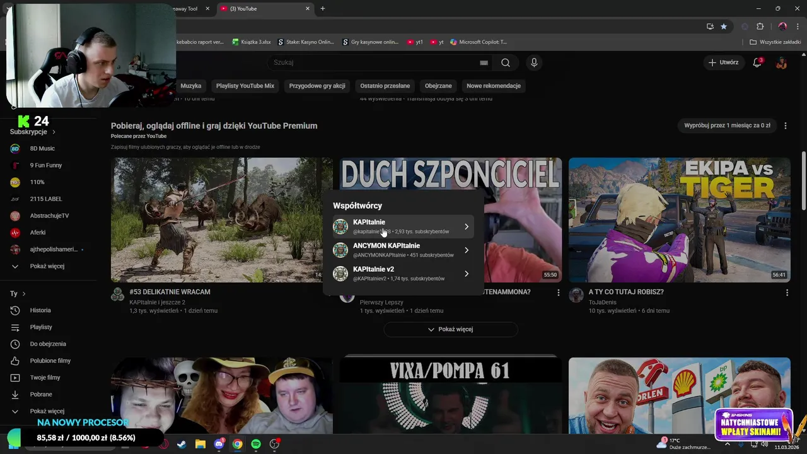The image size is (807, 454).
Task: Open Polubione filmy liked videos
Action: (x=50, y=361)
